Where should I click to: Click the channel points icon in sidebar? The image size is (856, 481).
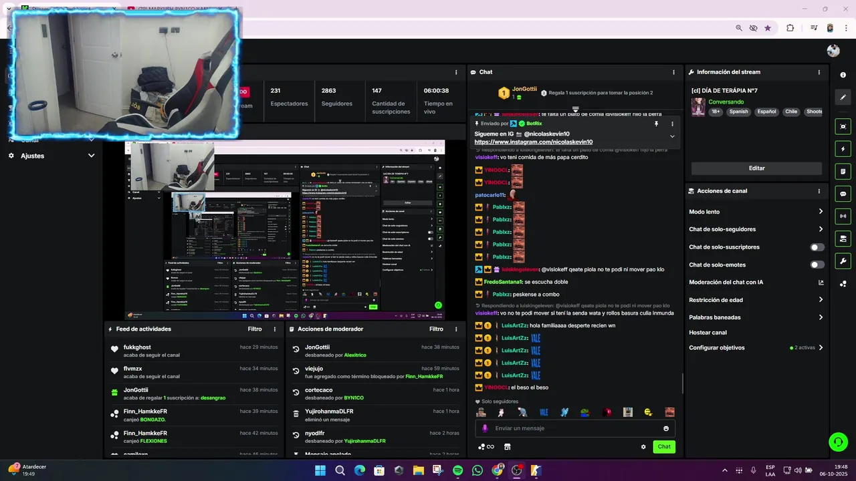point(843,284)
